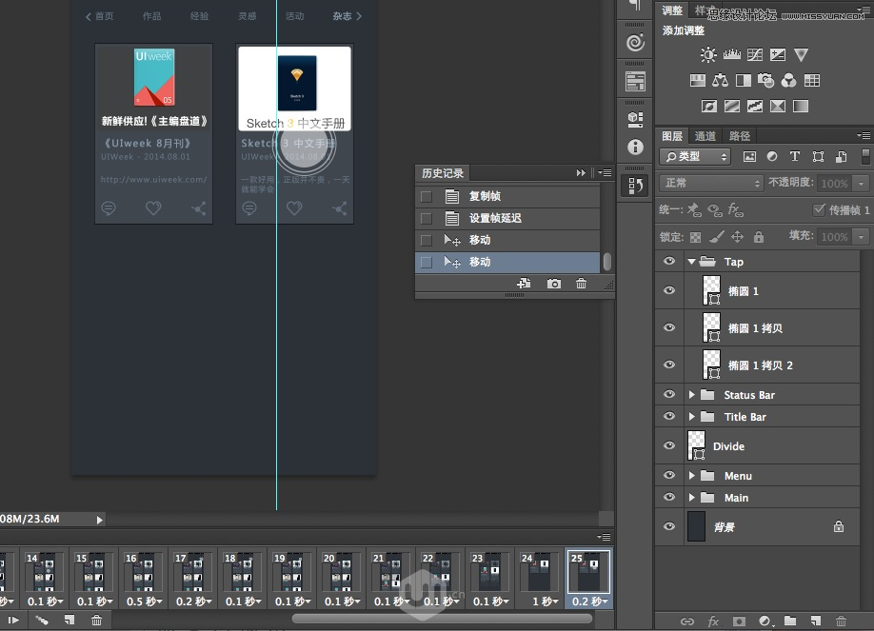Add a Gradient Map adjustment

pos(801,106)
